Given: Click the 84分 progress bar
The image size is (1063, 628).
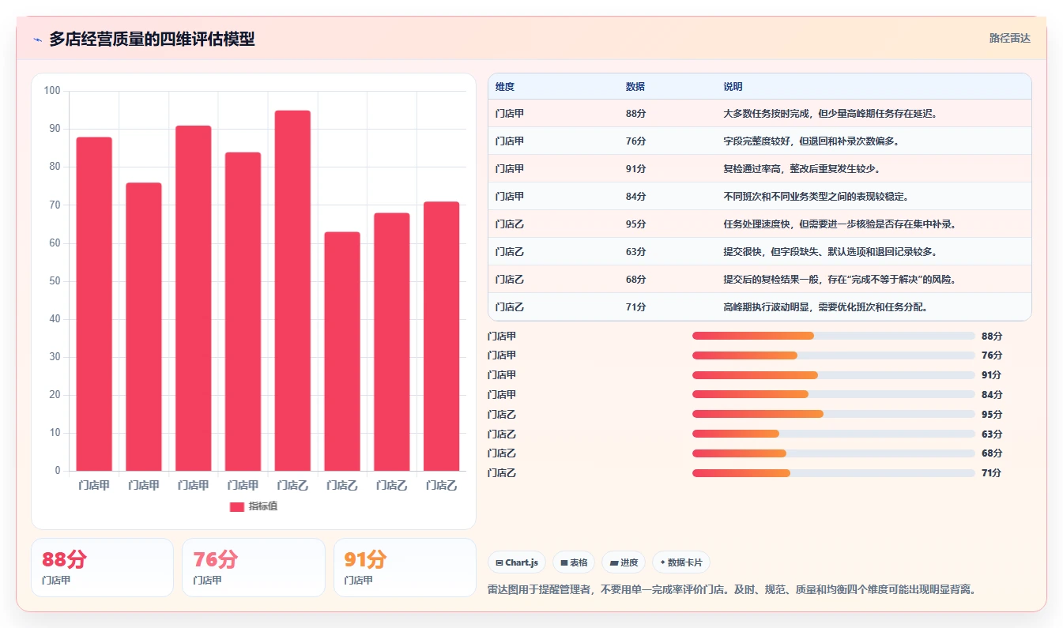Looking at the screenshot, I should [833, 394].
